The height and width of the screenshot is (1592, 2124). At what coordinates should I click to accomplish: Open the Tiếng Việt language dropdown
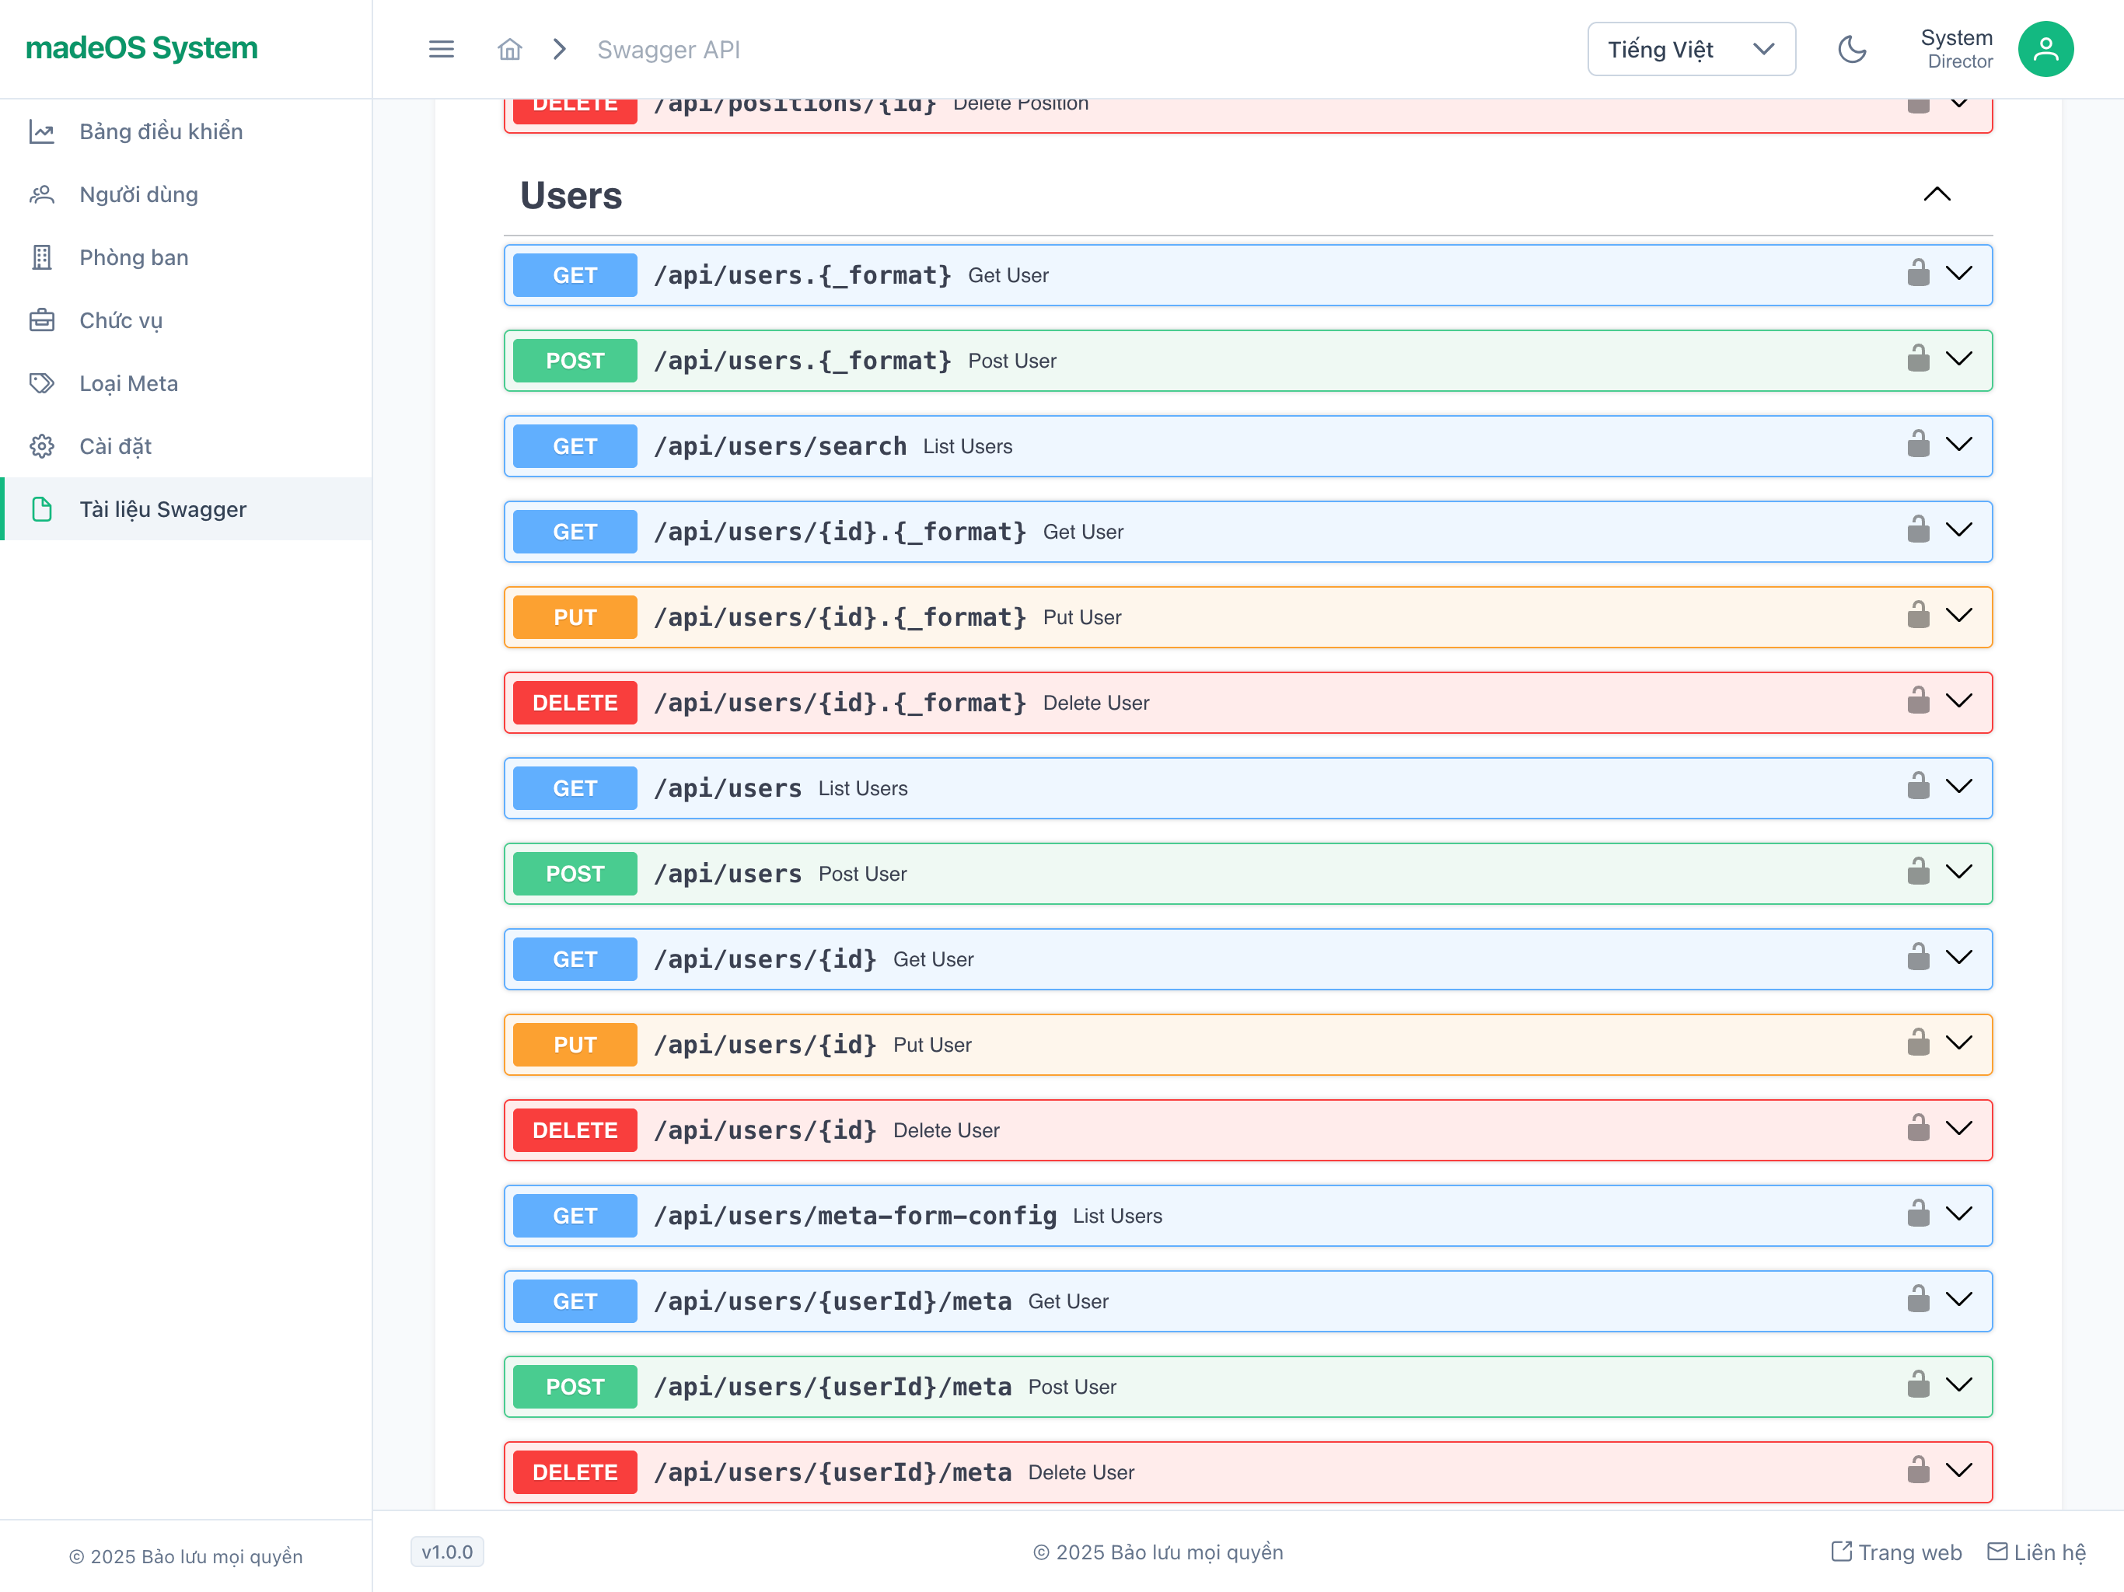tap(1691, 49)
